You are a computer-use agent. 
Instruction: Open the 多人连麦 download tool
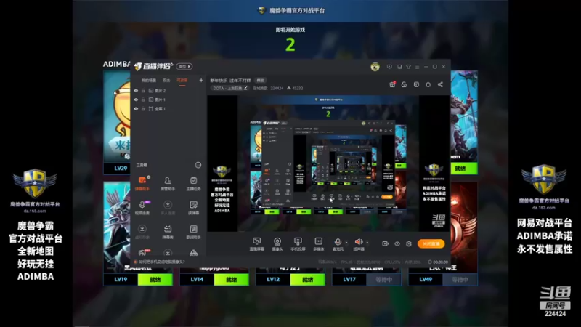point(168,208)
